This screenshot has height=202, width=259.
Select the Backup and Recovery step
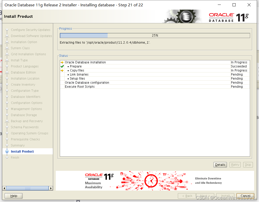pyautogui.click(x=27, y=121)
